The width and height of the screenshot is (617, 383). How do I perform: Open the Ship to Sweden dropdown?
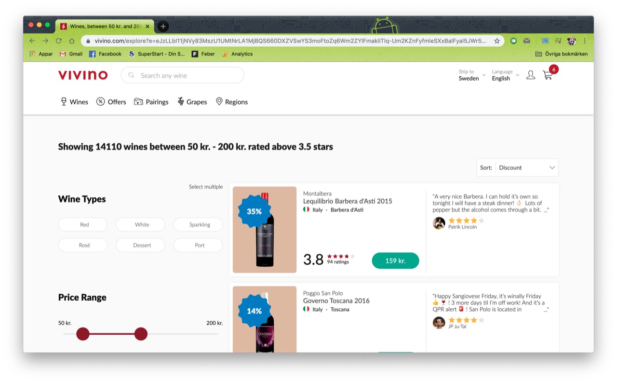472,75
